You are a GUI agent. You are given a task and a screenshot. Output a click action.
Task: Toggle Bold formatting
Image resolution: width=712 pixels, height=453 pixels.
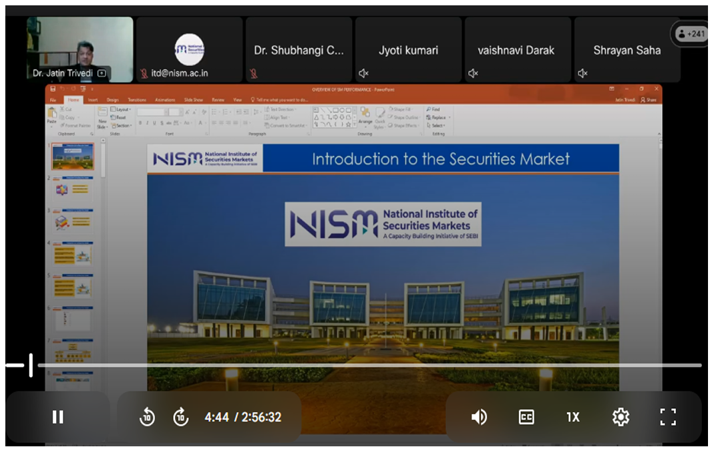[x=140, y=123]
